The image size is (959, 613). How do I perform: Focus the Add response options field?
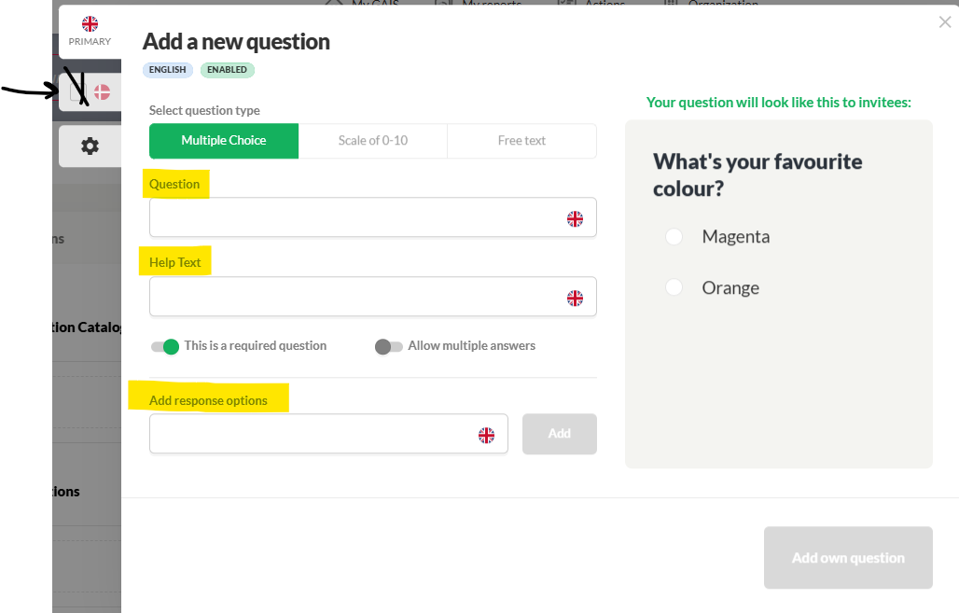coord(328,434)
